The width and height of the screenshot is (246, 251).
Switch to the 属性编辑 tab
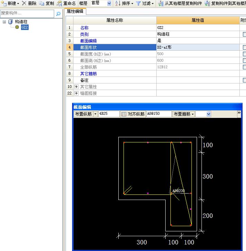(75, 11)
